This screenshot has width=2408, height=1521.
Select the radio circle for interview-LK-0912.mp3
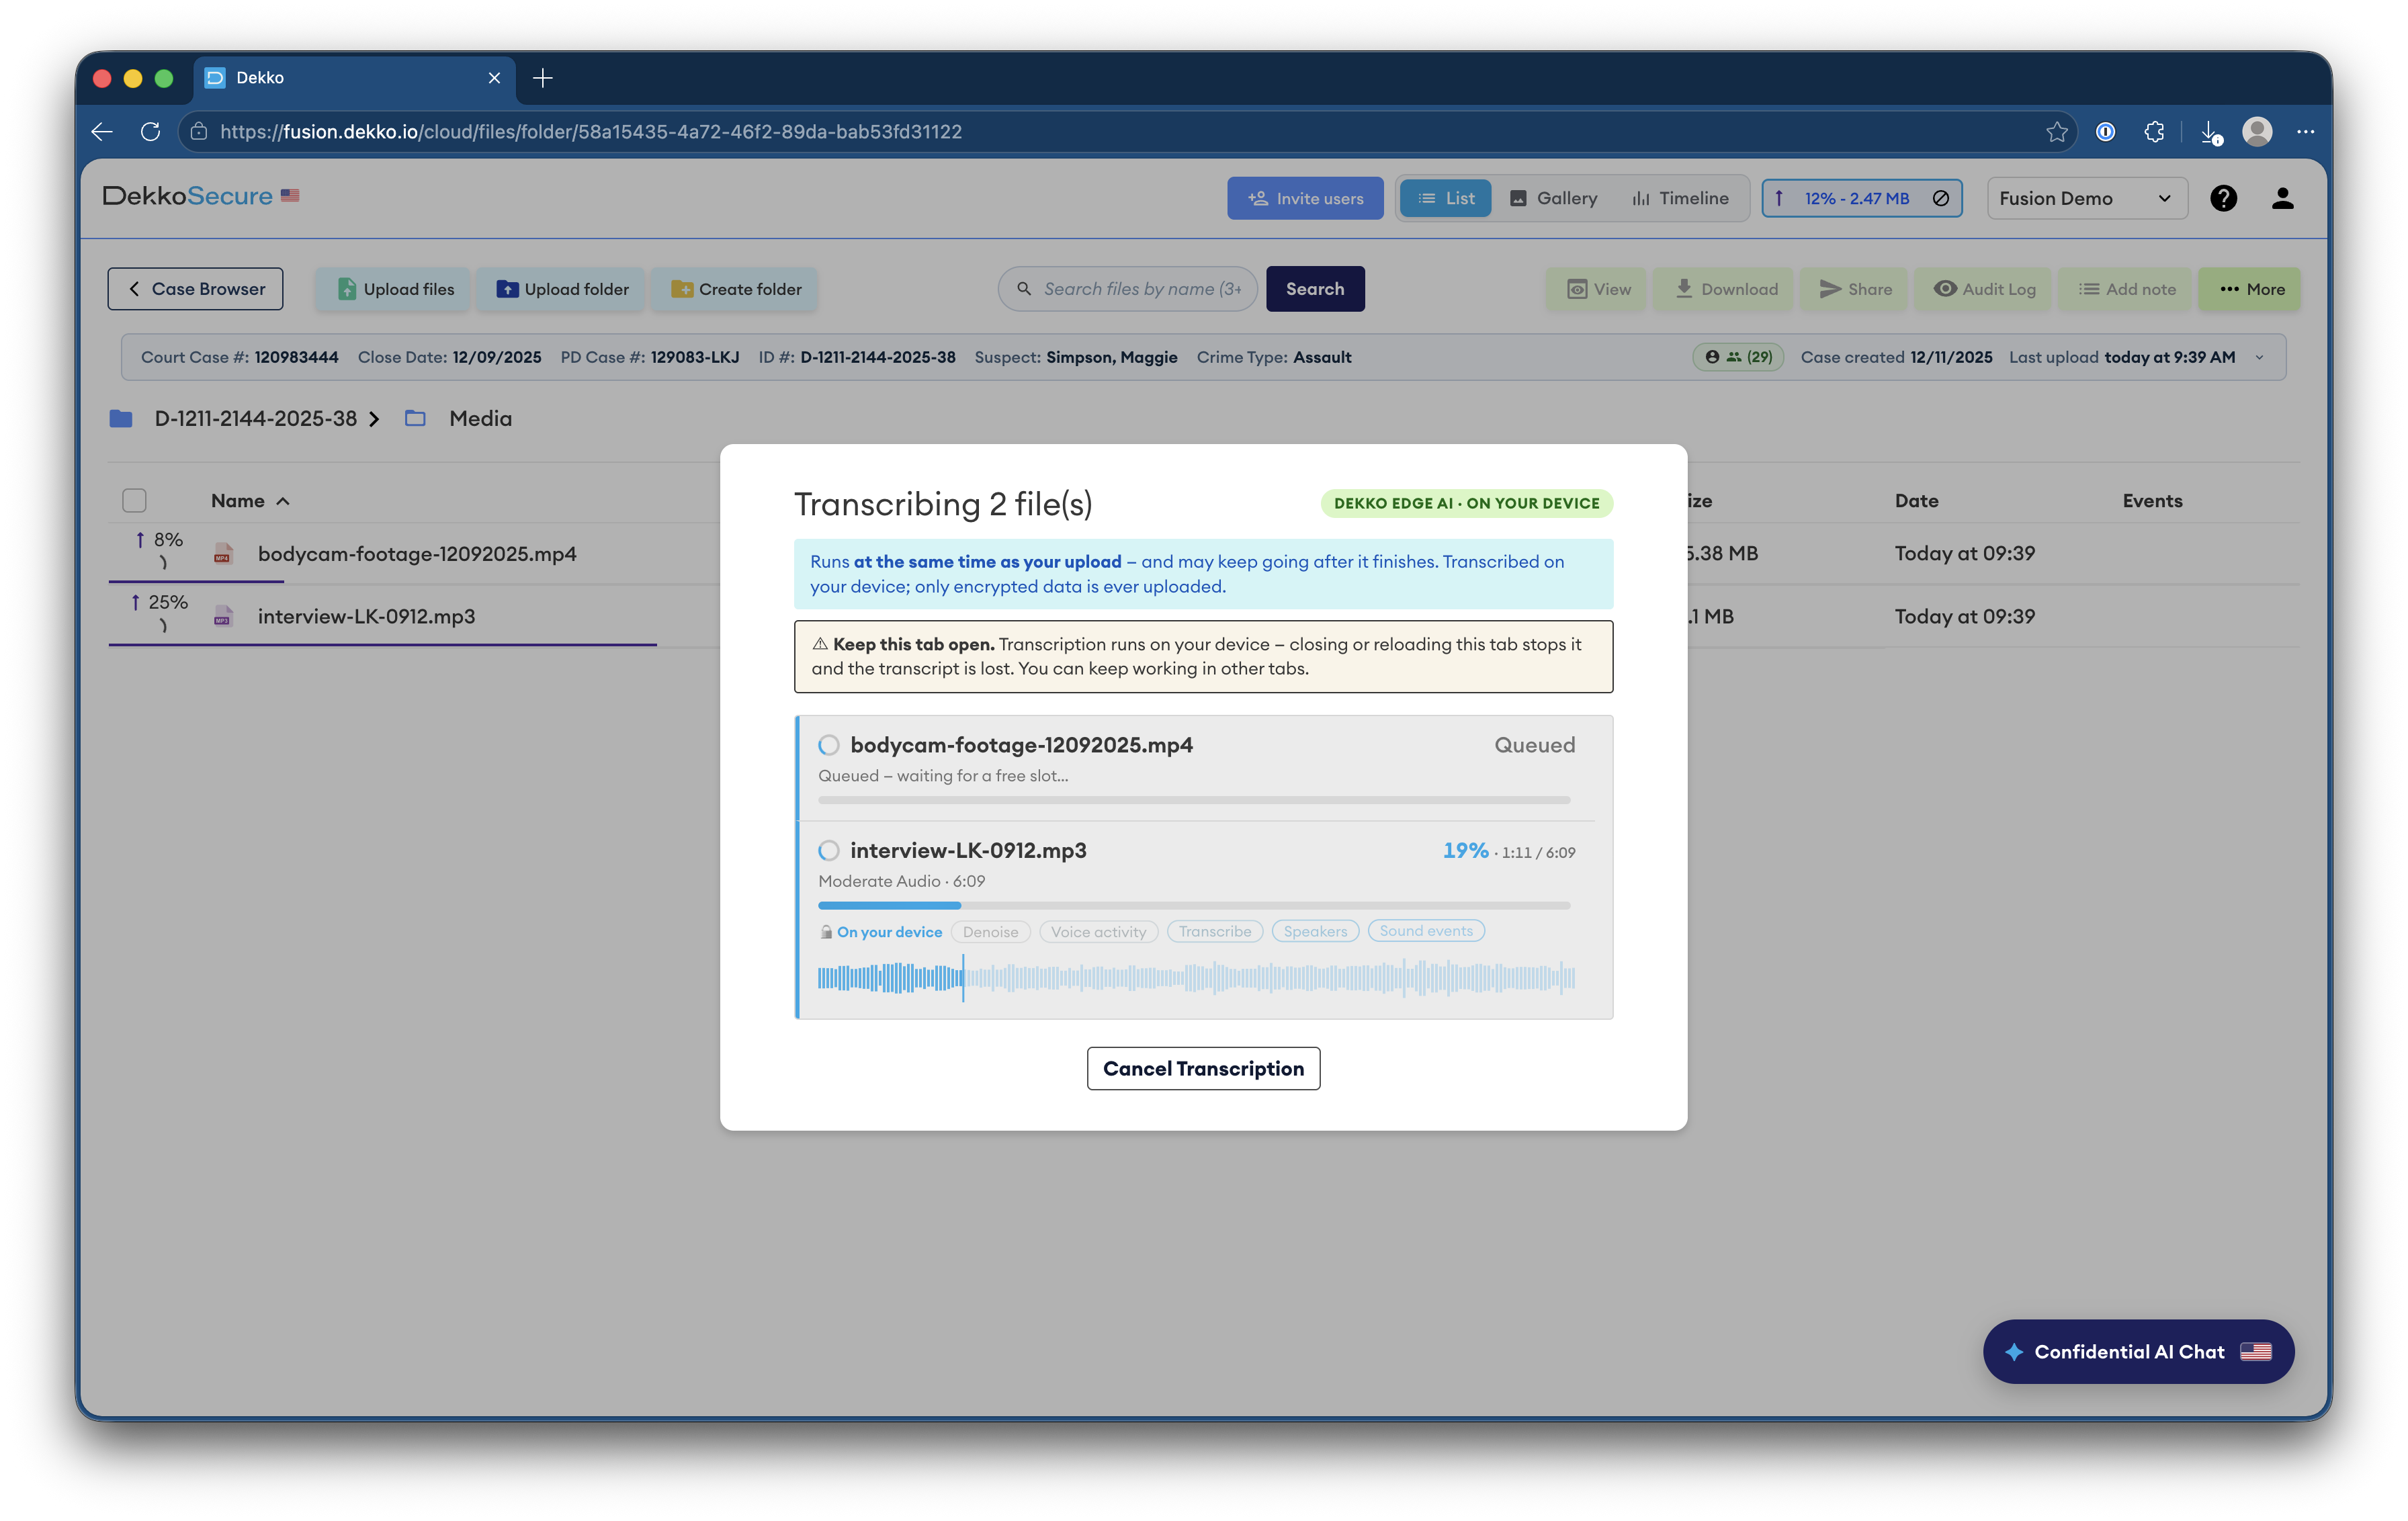click(828, 851)
